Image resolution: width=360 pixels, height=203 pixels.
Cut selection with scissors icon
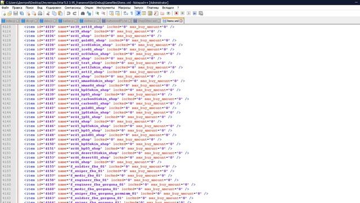48,14
